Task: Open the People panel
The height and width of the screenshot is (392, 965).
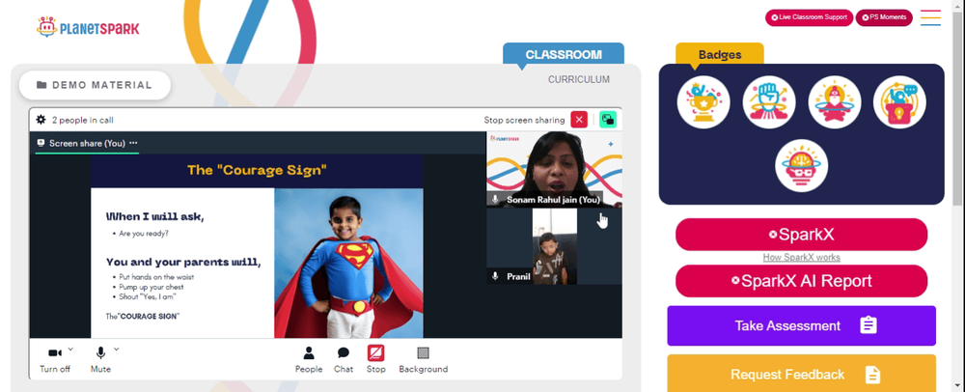Action: click(x=309, y=359)
